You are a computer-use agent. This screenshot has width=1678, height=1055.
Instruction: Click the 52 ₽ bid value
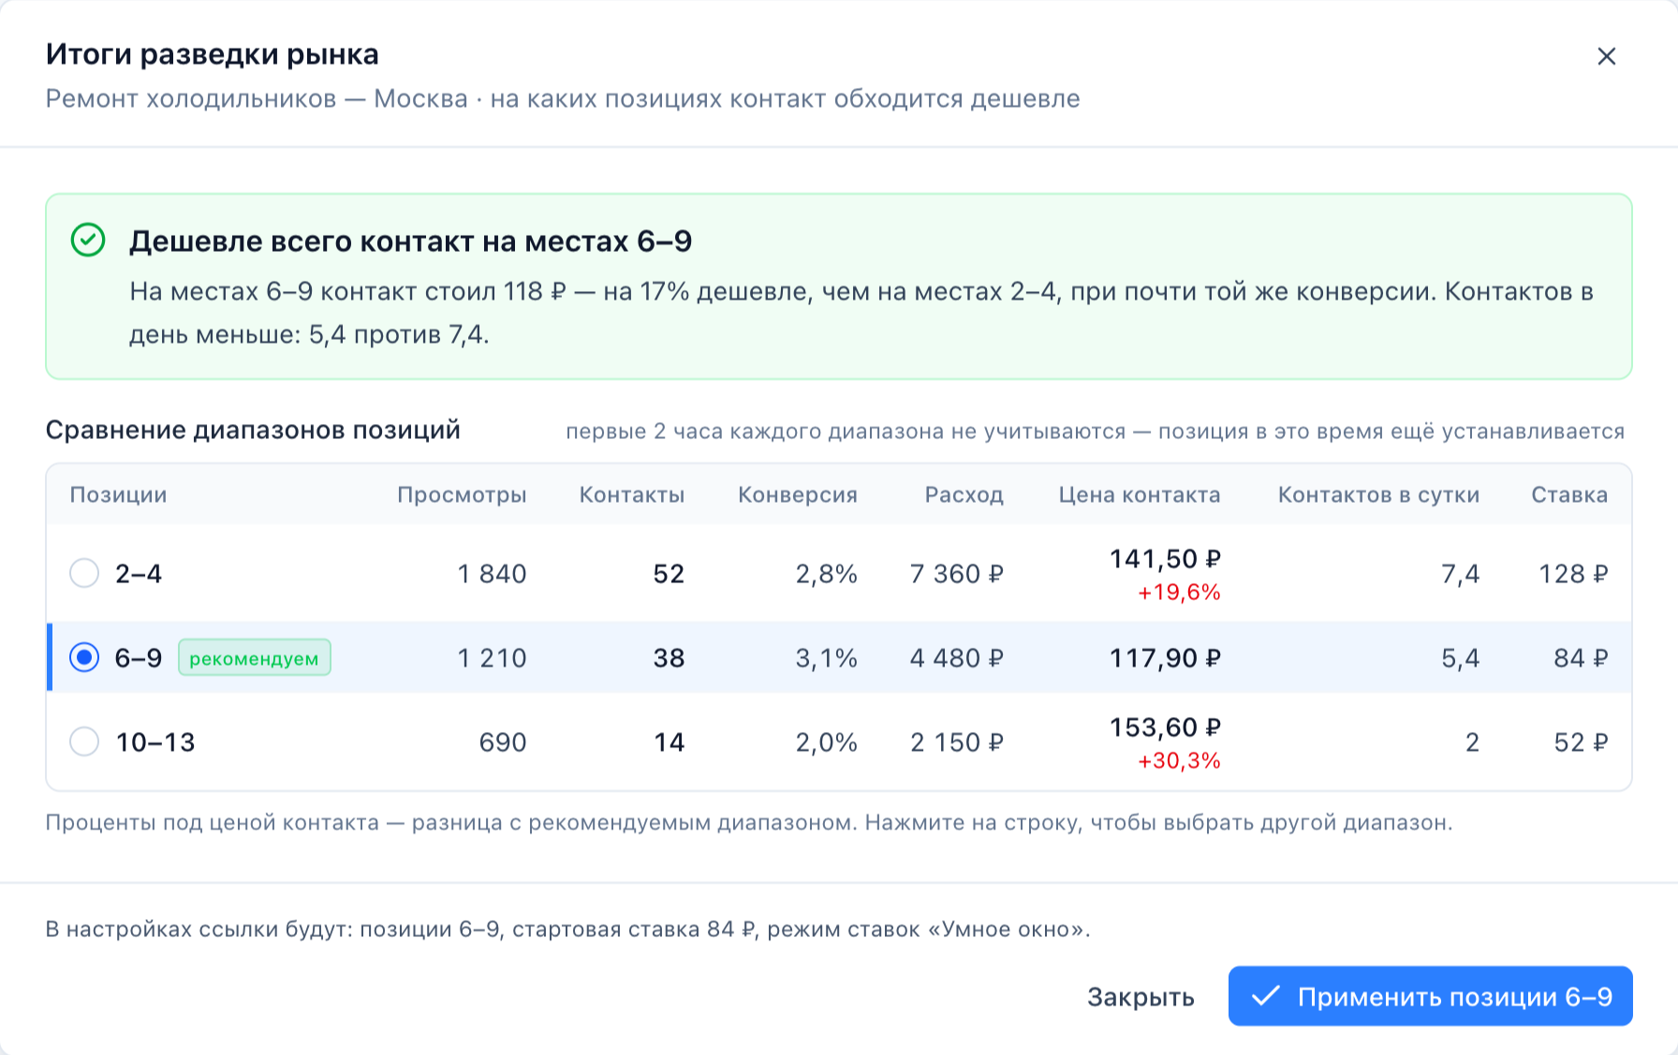tap(1581, 742)
